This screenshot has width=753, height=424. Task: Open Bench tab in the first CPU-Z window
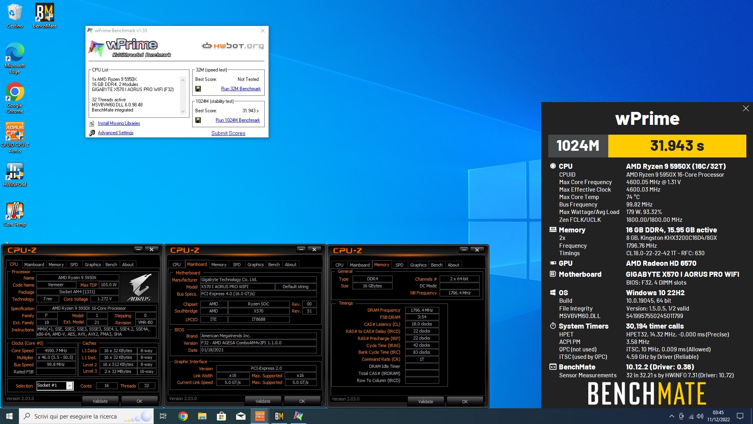click(111, 265)
